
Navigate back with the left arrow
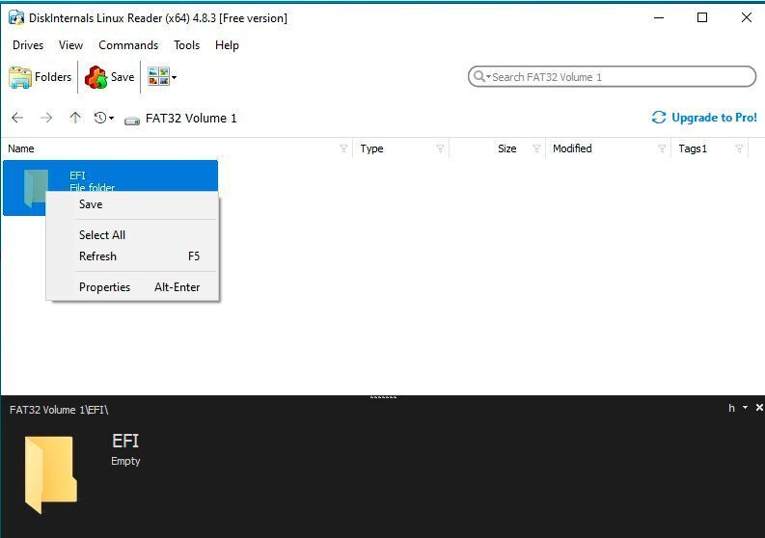[x=17, y=118]
